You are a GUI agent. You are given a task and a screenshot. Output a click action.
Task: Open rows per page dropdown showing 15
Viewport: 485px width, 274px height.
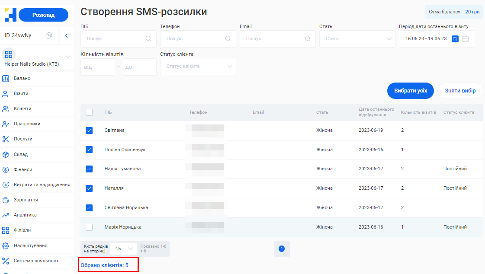tap(123, 249)
